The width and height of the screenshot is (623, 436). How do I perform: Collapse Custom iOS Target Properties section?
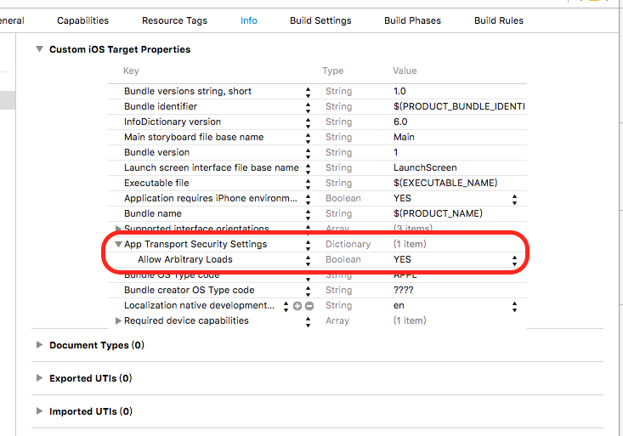[39, 49]
